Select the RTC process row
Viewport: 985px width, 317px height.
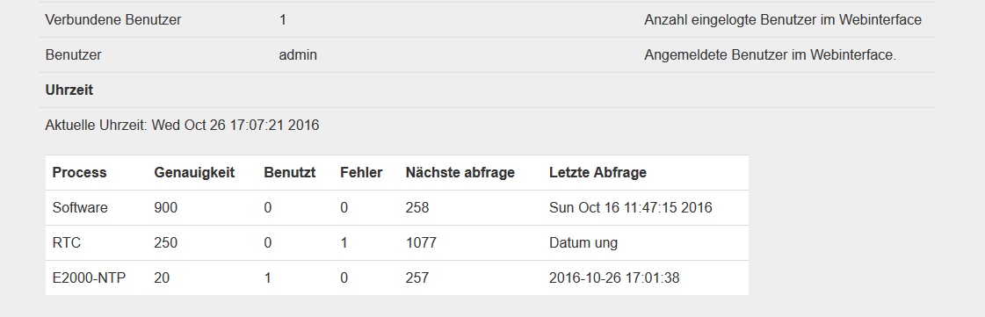397,243
